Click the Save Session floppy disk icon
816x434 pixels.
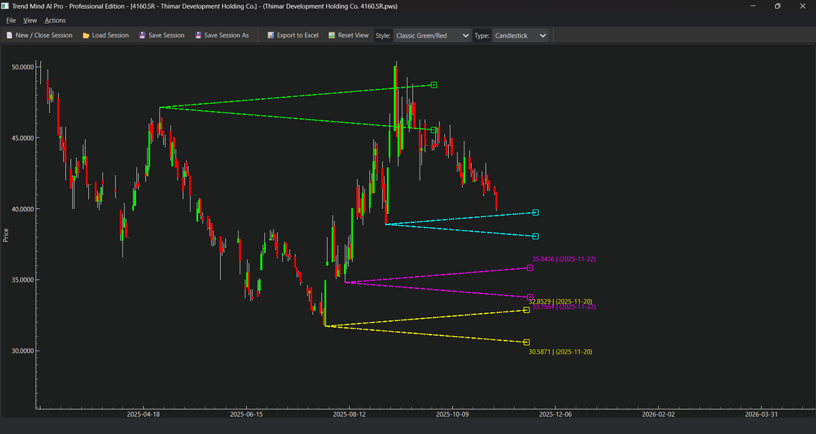click(142, 35)
